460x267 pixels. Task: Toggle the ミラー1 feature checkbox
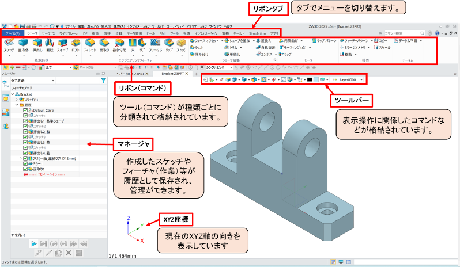25,163
